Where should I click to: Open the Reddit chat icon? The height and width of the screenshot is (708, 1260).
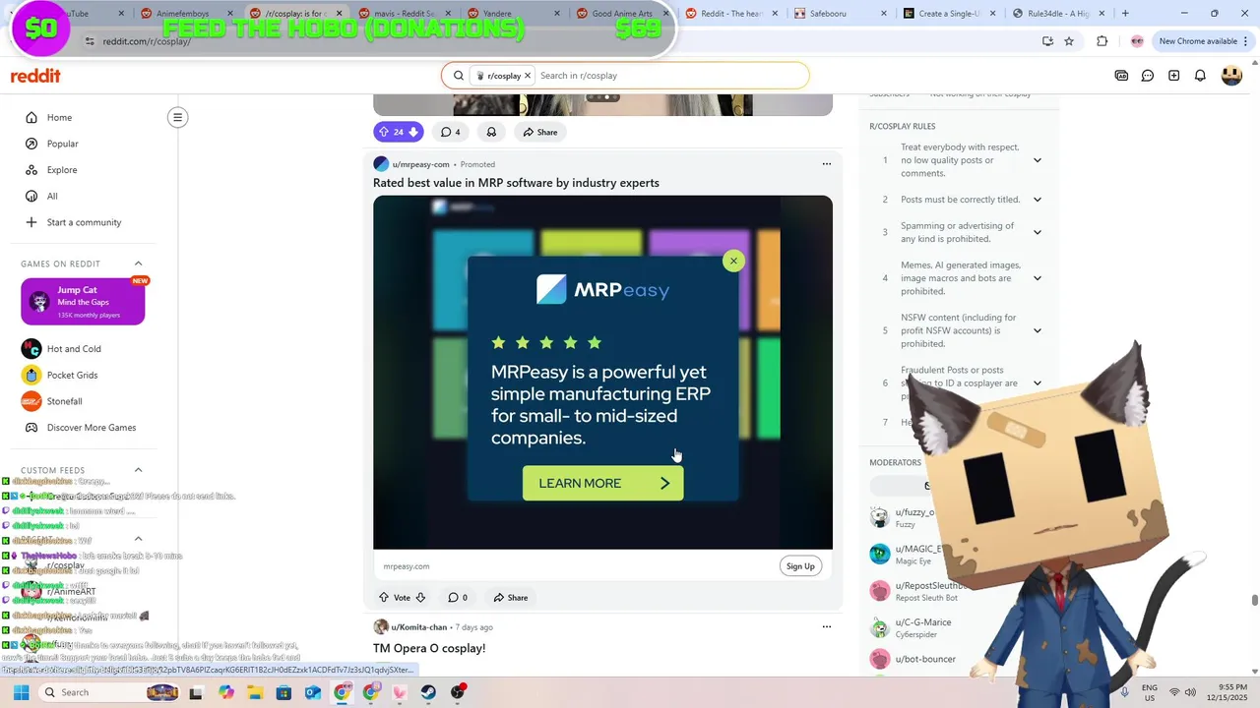(x=1148, y=76)
